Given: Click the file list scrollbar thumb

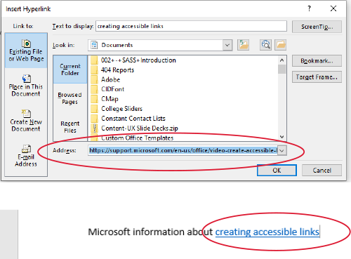Looking at the screenshot, I should 282,69.
